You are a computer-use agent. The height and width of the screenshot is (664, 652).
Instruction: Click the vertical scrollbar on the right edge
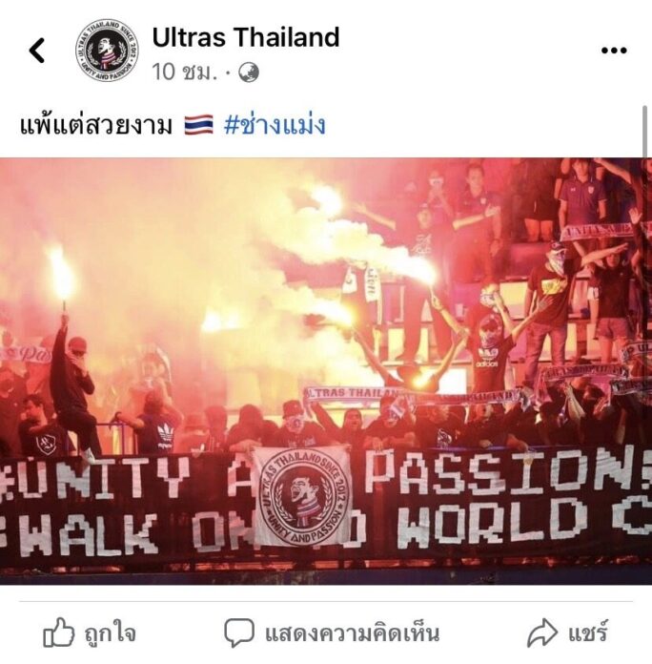(x=644, y=132)
